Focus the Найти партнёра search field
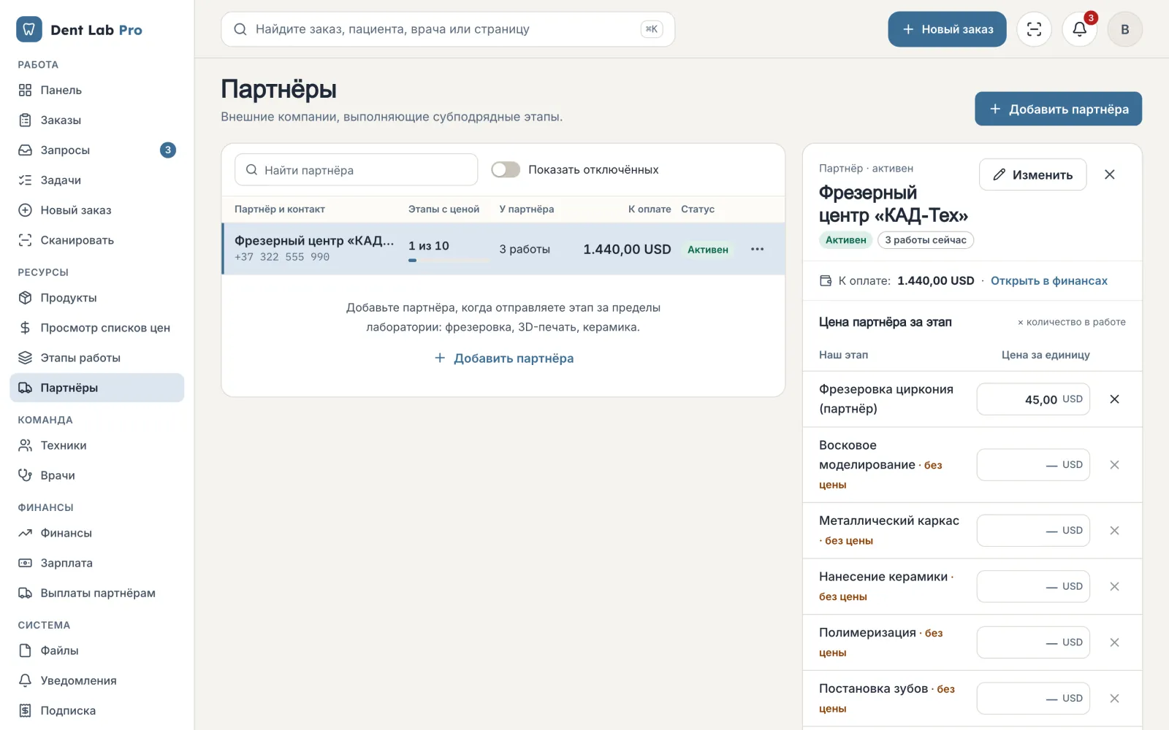Viewport: 1169px width, 730px height. pos(356,169)
